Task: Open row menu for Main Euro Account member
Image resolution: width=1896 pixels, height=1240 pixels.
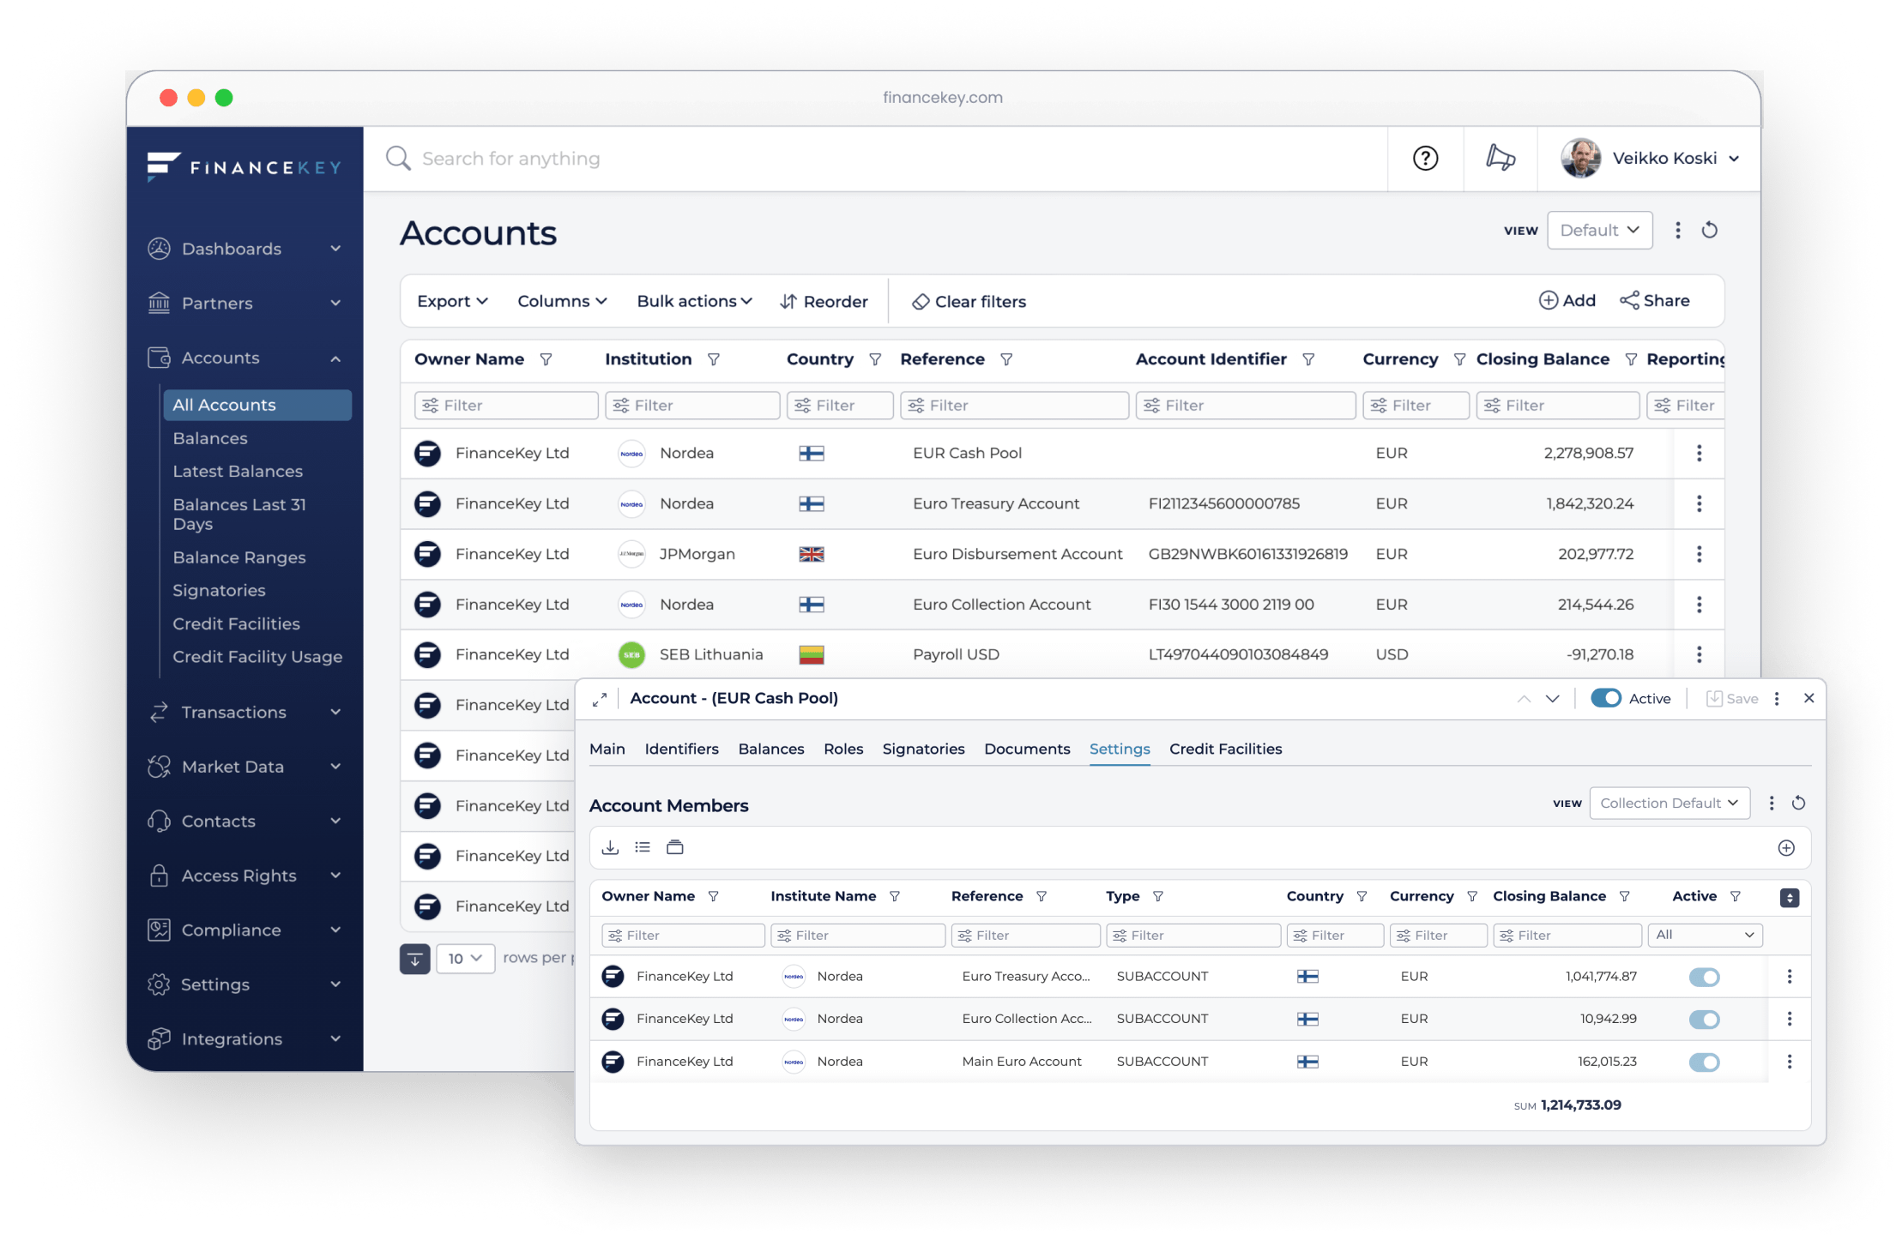Action: (x=1790, y=1062)
